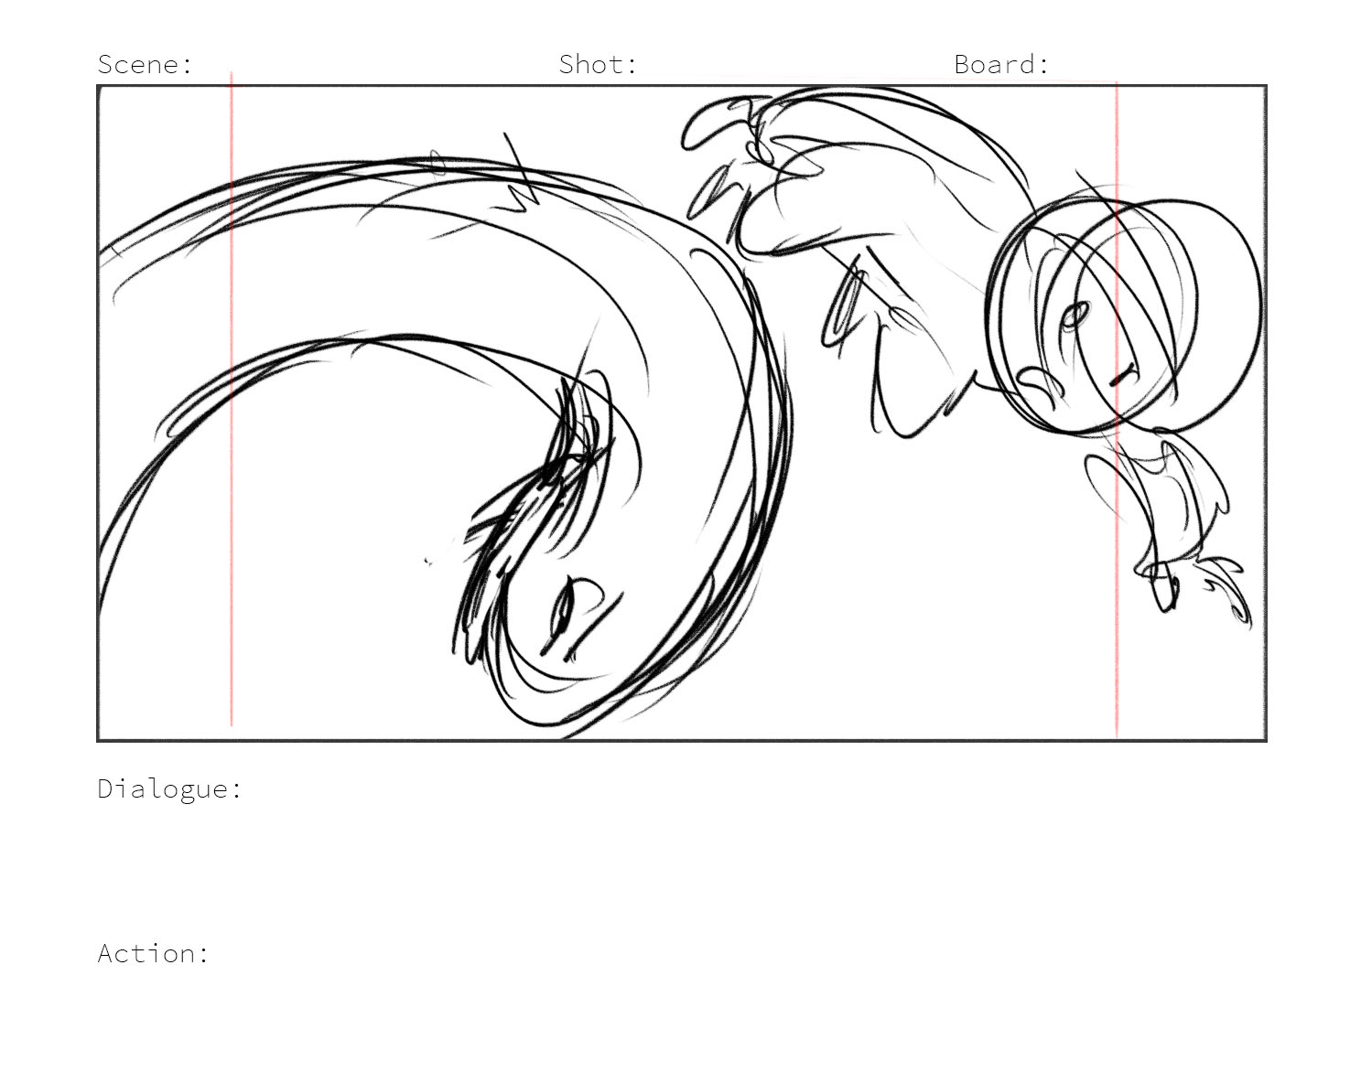Click the "Board:" label
This screenshot has width=1361, height=1083.
pos(1001,64)
